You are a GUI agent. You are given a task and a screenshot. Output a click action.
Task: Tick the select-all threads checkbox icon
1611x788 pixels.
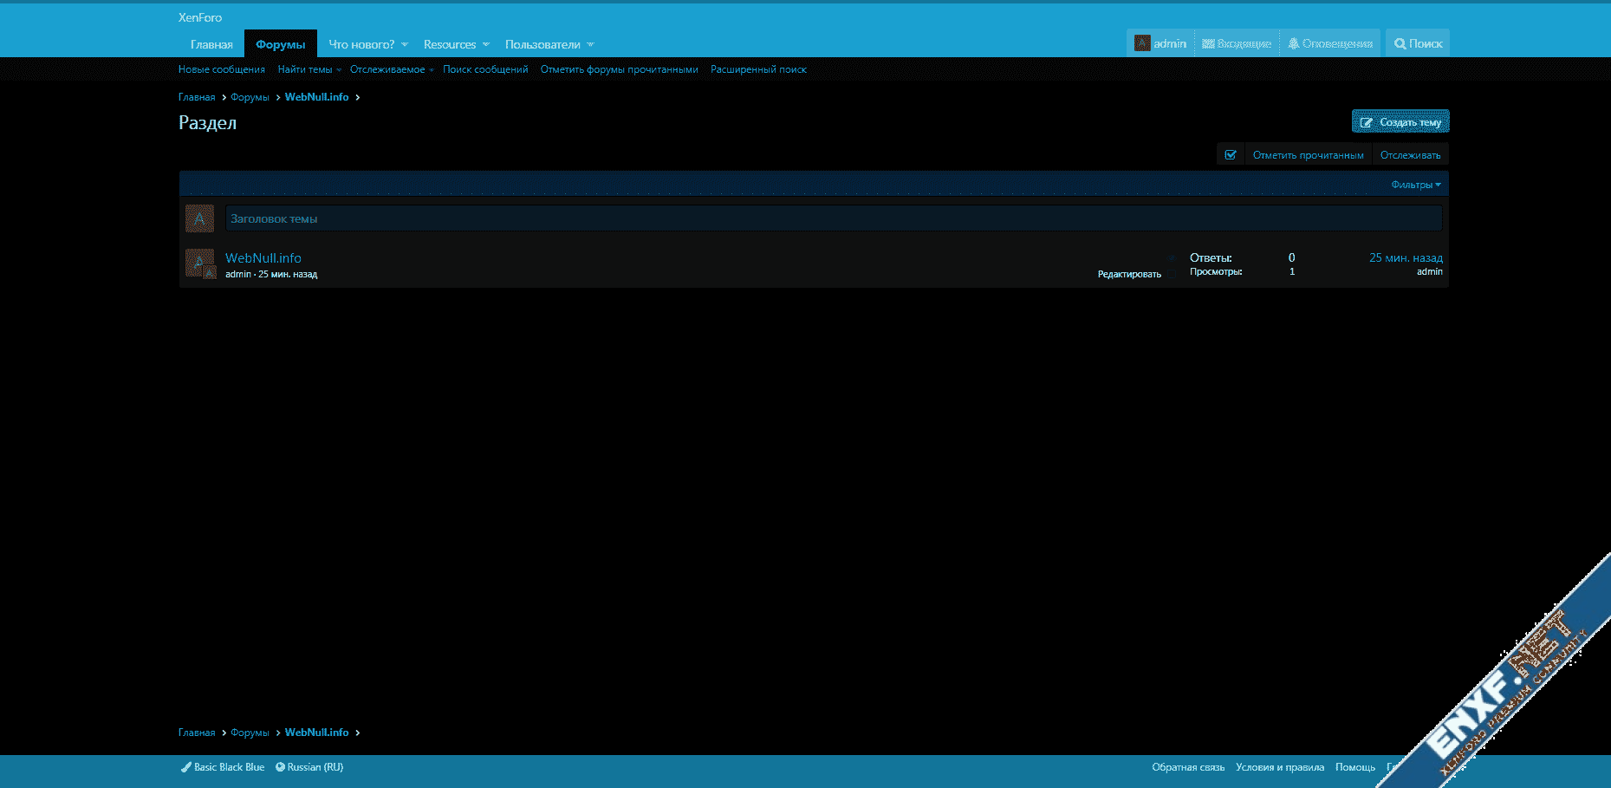pos(1231,155)
